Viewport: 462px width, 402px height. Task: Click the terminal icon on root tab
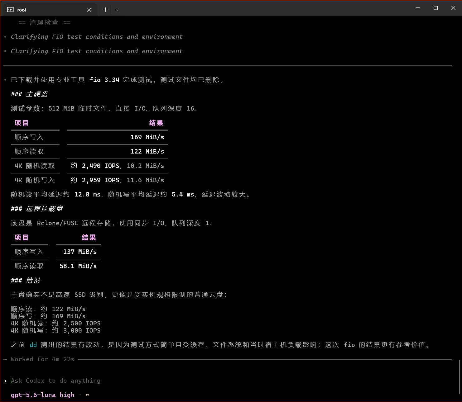click(10, 10)
